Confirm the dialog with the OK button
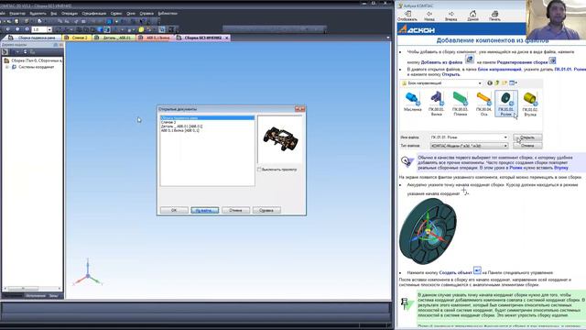The width and height of the screenshot is (586, 330). click(x=174, y=210)
